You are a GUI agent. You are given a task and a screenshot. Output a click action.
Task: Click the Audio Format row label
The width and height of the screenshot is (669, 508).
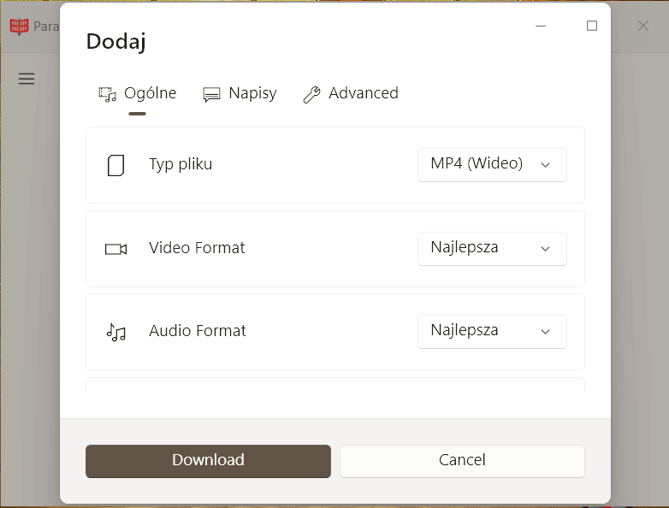(x=198, y=331)
